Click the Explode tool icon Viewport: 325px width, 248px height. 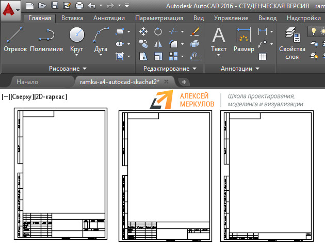pyautogui.click(x=194, y=44)
